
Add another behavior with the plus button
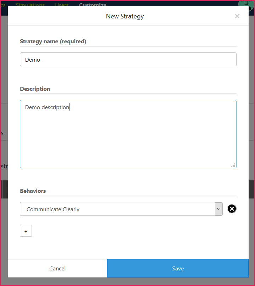click(x=26, y=231)
